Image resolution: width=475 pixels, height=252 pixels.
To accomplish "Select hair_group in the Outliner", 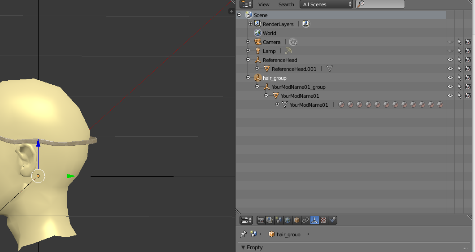I will (x=275, y=78).
